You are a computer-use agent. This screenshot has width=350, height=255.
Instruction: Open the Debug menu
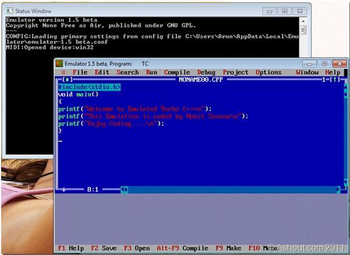coord(207,73)
